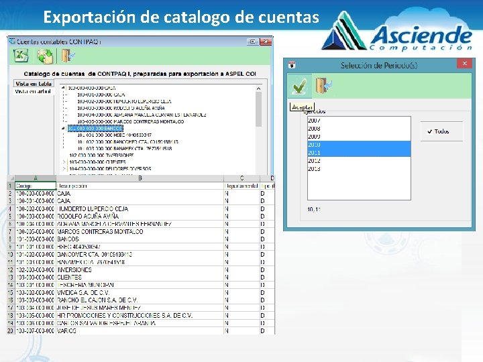Click restore button of Cuentas contables window
Viewport: 483px width, 362px height.
coord(253,42)
